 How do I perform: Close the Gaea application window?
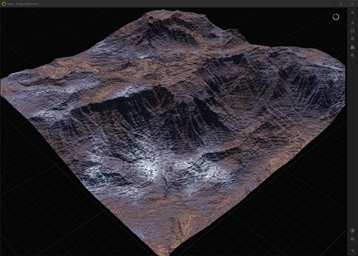coord(352,3)
